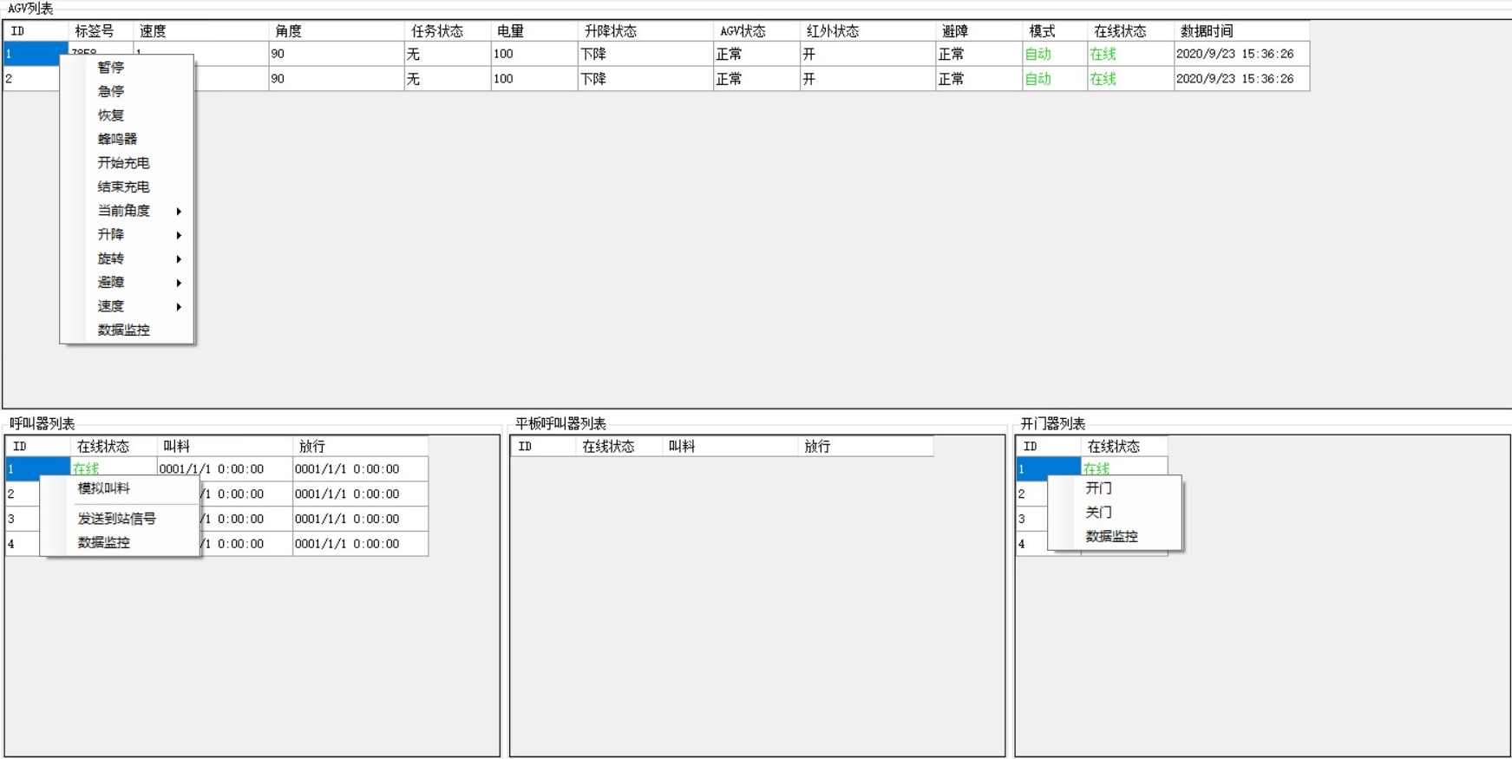
Task: Click the 叫料 header in 平板呼叫器列表
Action: point(730,447)
